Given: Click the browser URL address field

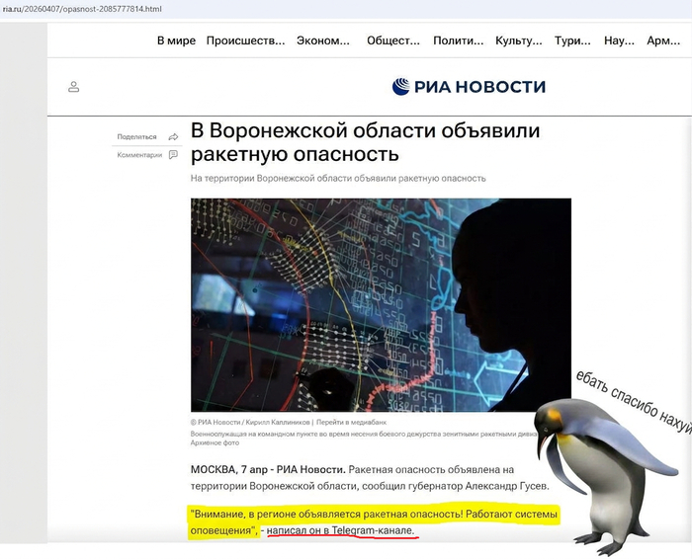Looking at the screenshot, I should coord(346,9).
